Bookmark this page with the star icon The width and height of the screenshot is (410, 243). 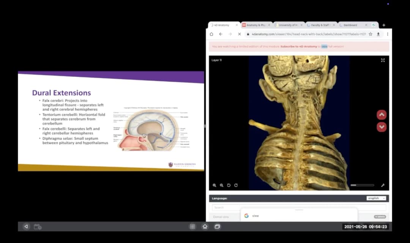371,34
